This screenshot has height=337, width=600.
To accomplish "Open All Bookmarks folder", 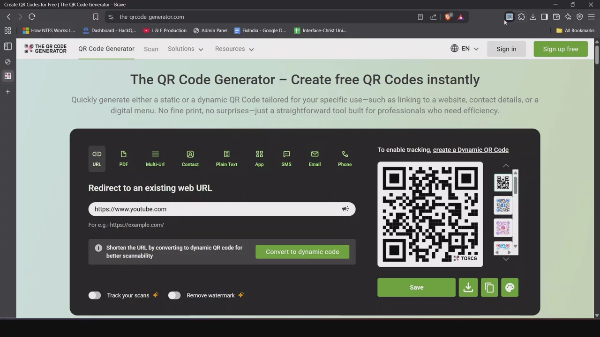I will tap(575, 30).
